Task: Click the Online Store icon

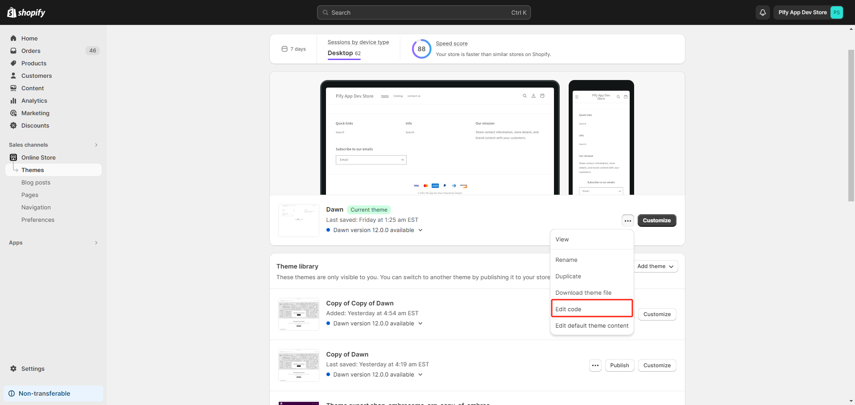Action: pyautogui.click(x=13, y=157)
